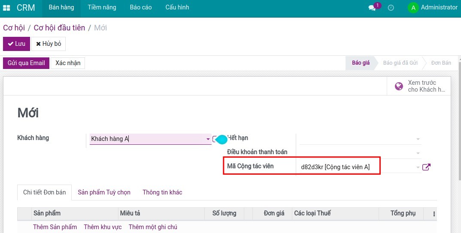
Task: Open the activities clock icon
Action: click(x=391, y=8)
